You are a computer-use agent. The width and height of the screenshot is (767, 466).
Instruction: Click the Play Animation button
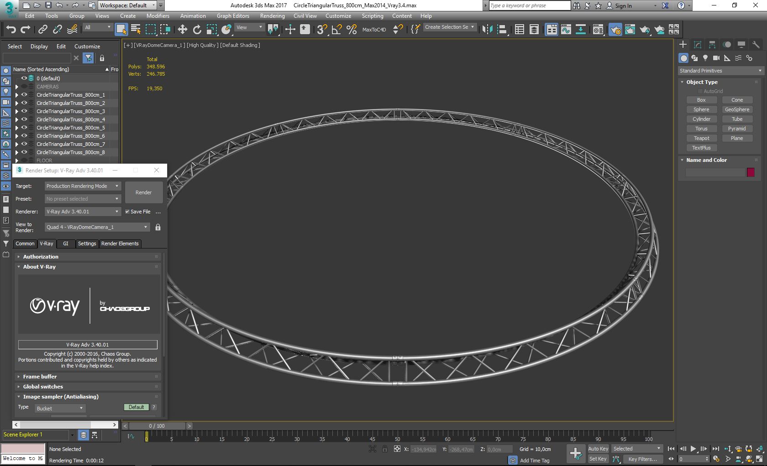point(693,449)
